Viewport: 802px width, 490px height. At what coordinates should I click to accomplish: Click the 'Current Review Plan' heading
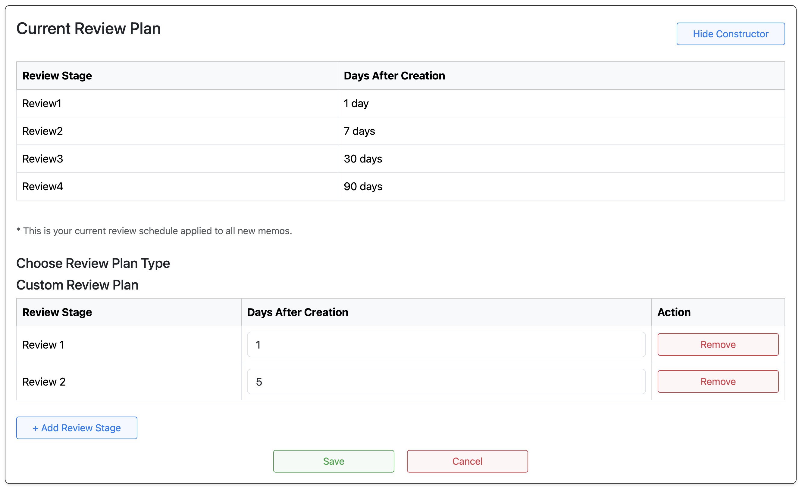[89, 29]
